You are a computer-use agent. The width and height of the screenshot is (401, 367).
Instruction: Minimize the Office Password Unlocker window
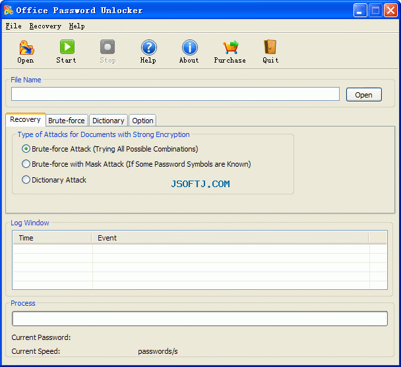click(360, 11)
